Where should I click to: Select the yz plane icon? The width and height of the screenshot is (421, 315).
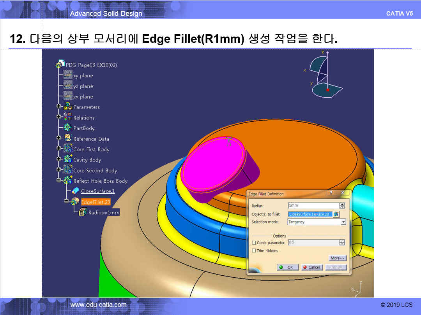(68, 86)
